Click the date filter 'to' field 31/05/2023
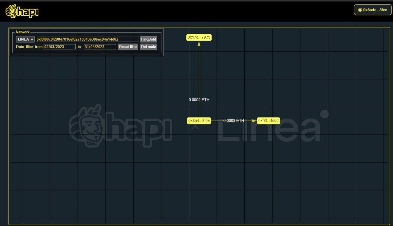This screenshot has height=226, width=393. click(100, 47)
